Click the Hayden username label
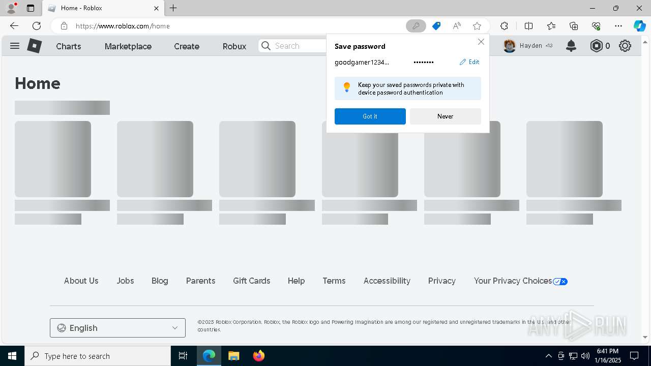Image resolution: width=651 pixels, height=366 pixels. (x=531, y=46)
